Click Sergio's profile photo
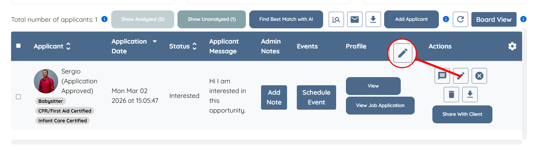The image size is (539, 150). (x=46, y=81)
